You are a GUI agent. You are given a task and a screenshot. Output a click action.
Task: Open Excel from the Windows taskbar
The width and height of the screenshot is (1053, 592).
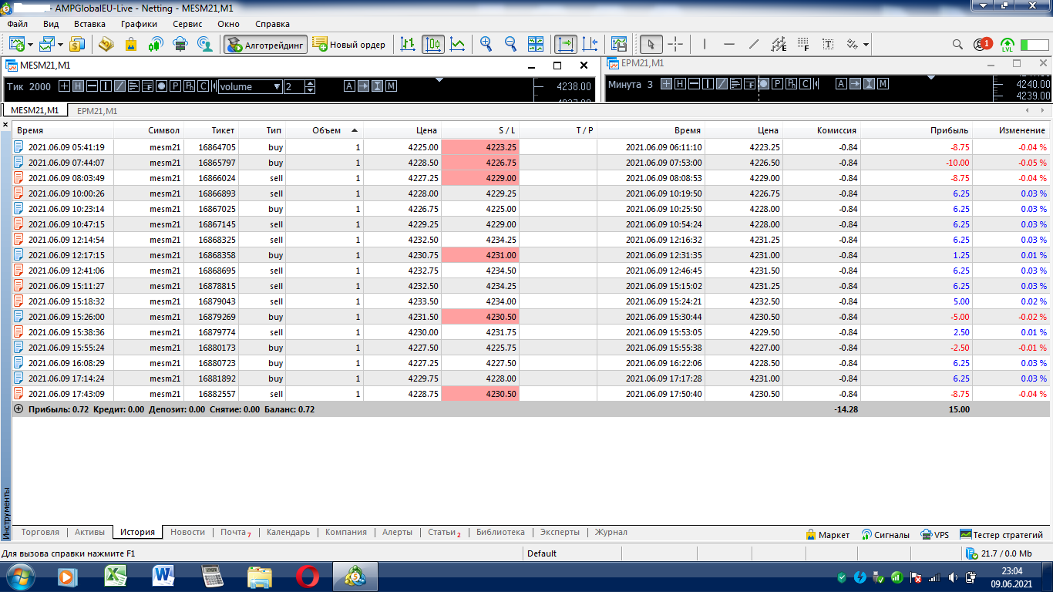(116, 576)
